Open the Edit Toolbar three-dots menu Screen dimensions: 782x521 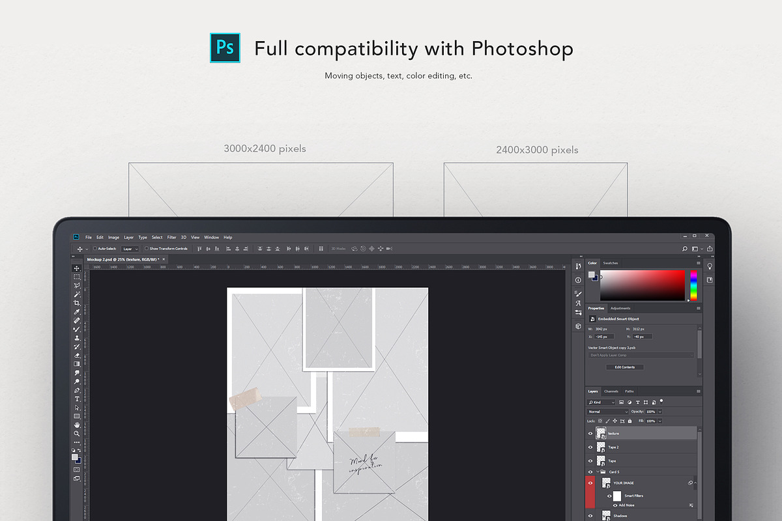(78, 443)
